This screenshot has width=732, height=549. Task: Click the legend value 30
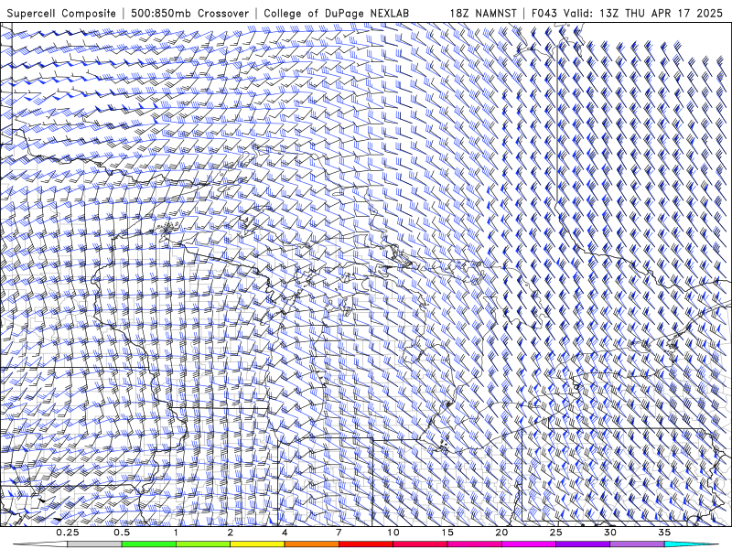pyautogui.click(x=610, y=533)
